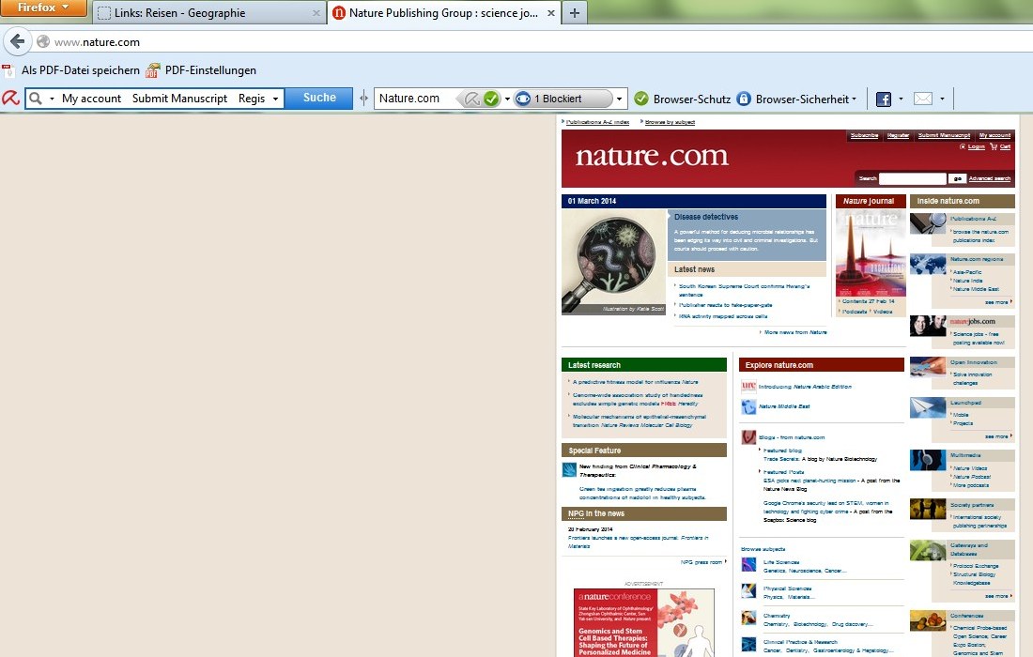Viewport: 1033px width, 657px height.
Task: Click the Facebook toolbar icon
Action: point(884,99)
